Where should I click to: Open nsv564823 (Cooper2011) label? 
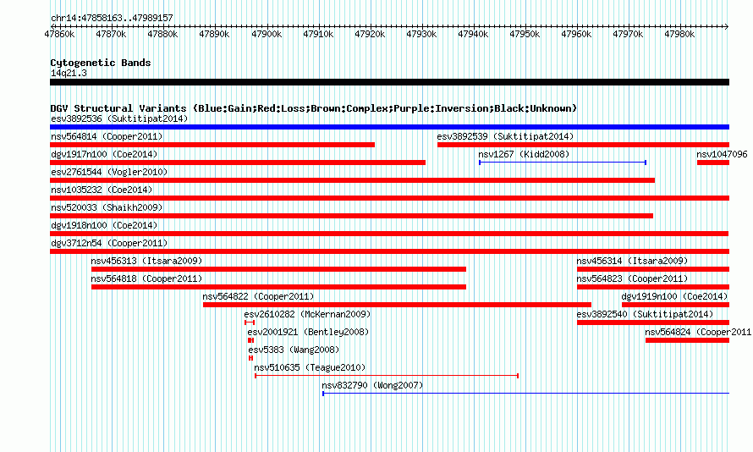tap(632, 279)
